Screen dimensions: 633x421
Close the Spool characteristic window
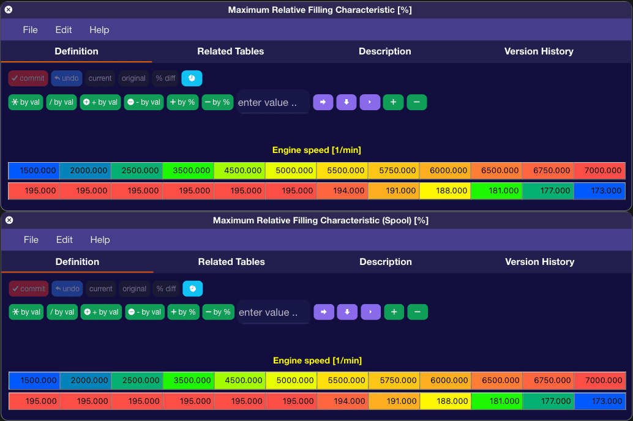[9, 220]
